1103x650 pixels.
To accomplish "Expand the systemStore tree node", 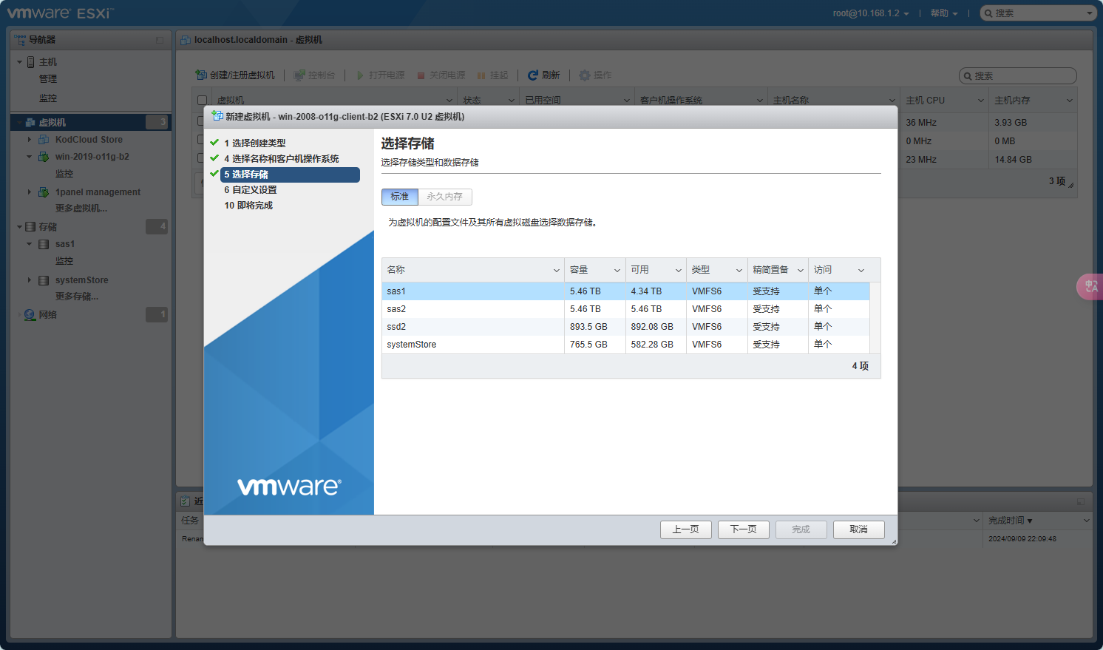I will point(30,280).
